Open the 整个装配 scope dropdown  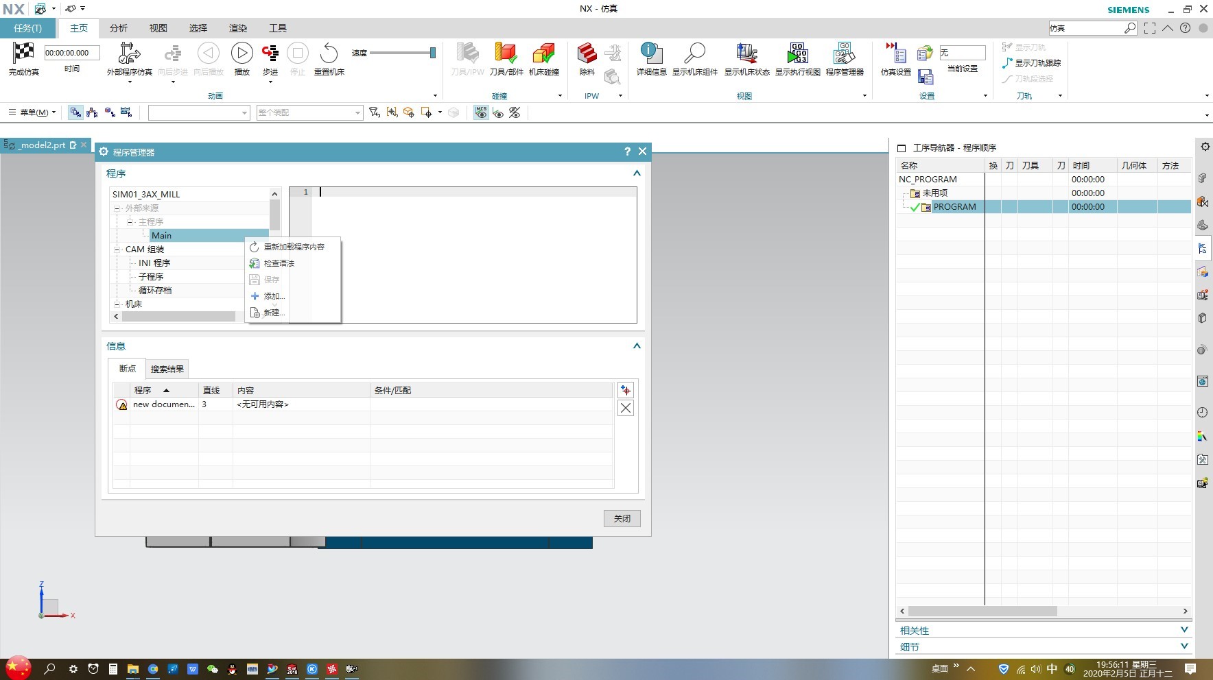tap(309, 112)
